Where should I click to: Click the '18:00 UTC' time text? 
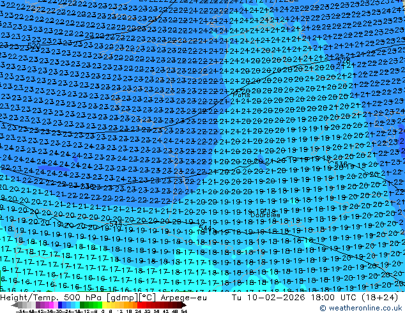pos(335,298)
